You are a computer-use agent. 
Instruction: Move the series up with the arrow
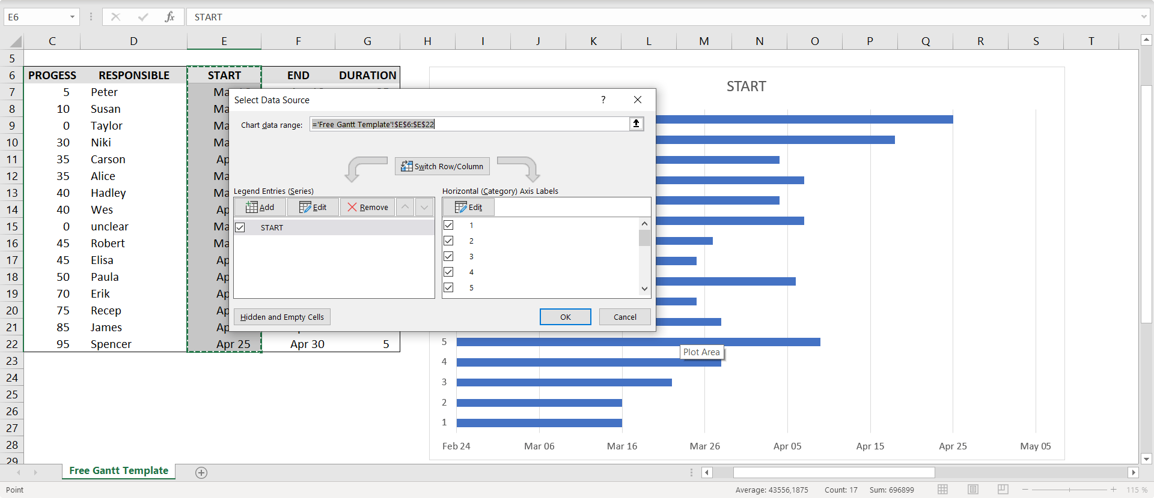(x=405, y=207)
